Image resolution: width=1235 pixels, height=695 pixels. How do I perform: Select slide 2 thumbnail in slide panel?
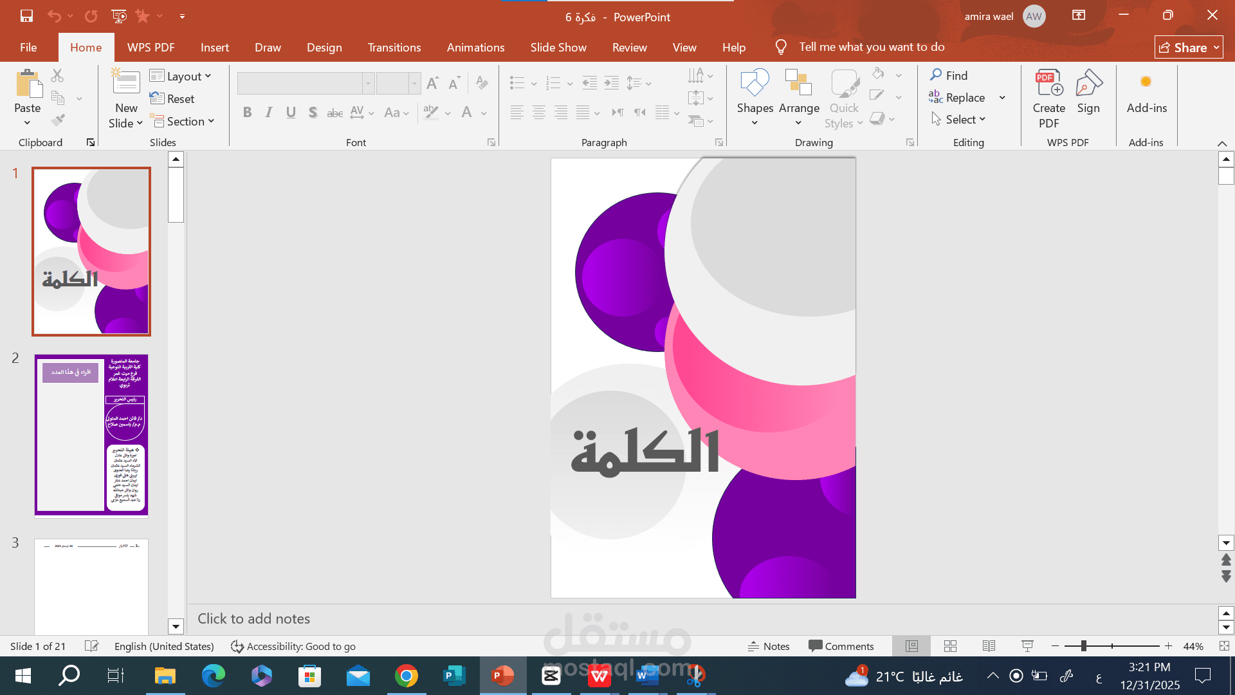pyautogui.click(x=91, y=435)
